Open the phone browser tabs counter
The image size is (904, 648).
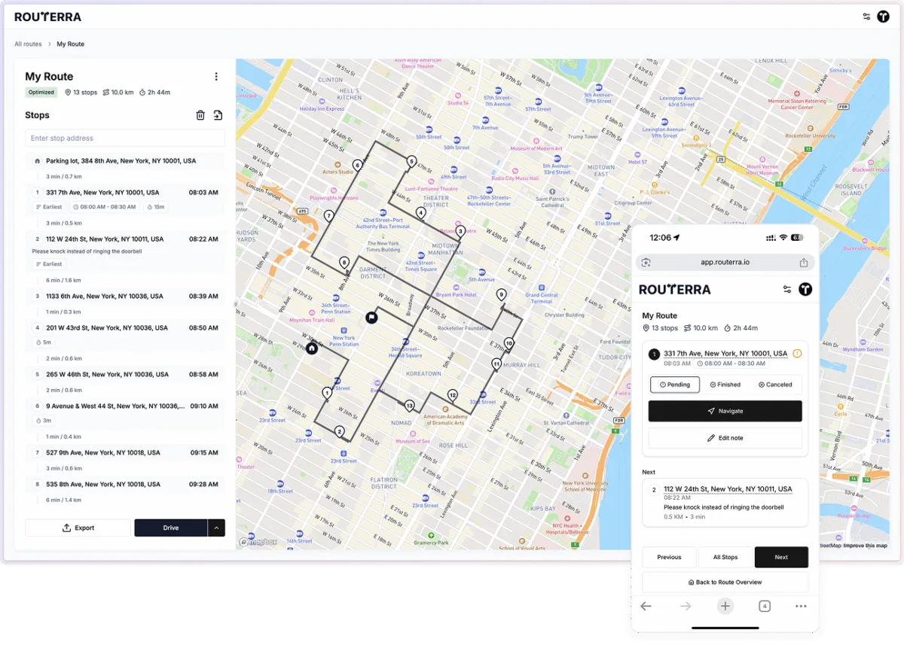click(765, 606)
